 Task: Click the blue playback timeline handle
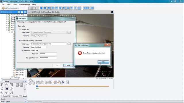(x=37, y=86)
